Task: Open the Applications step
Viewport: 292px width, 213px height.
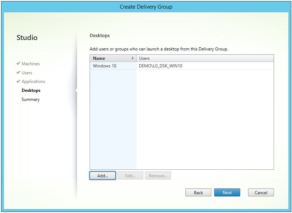Action: click(x=33, y=81)
